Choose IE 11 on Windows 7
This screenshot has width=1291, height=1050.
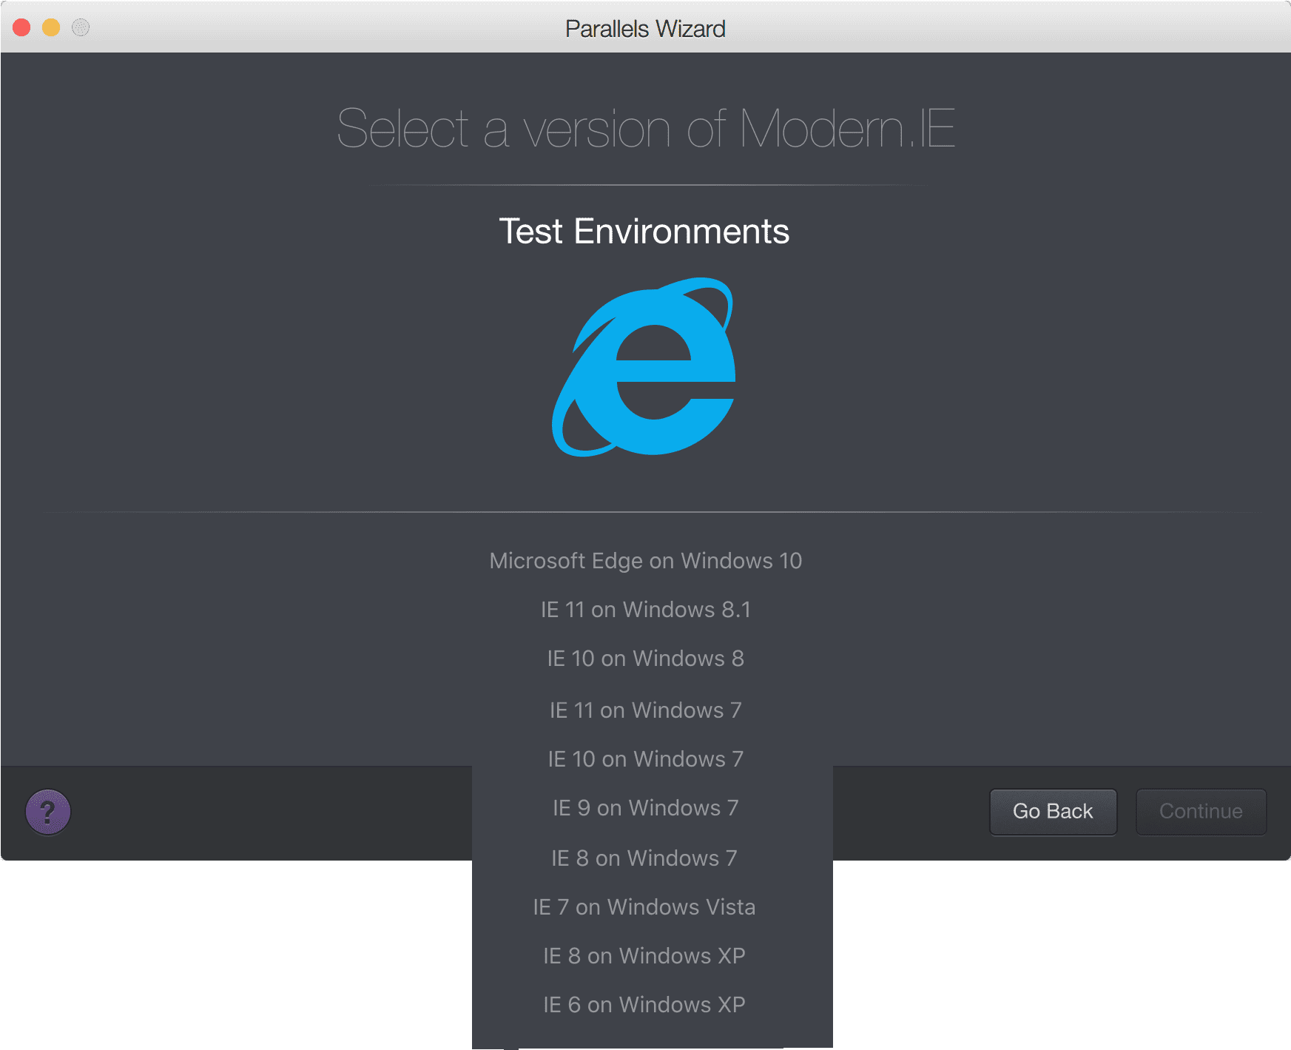tap(645, 710)
